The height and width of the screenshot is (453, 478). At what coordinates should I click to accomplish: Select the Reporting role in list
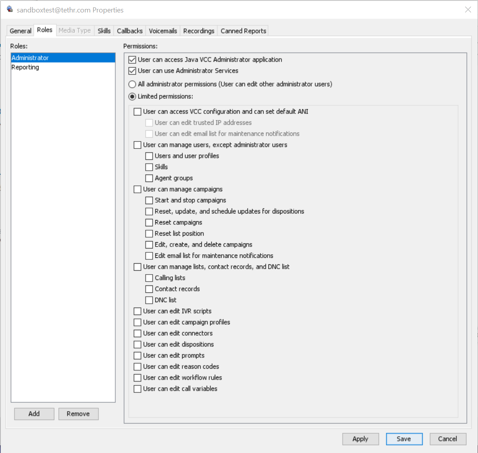pos(25,67)
